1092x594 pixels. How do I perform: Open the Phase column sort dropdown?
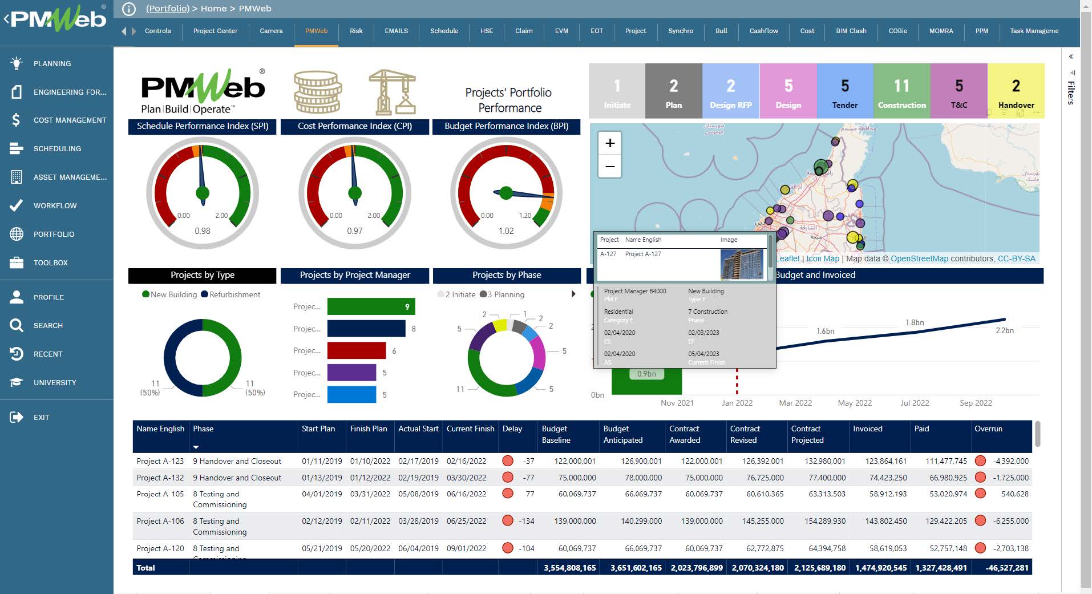(x=196, y=447)
